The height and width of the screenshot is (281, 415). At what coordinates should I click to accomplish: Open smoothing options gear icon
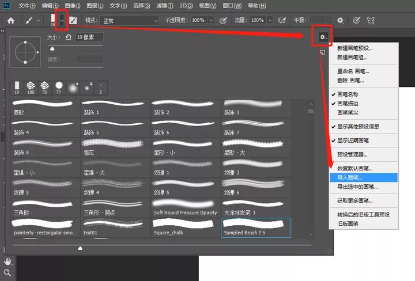coord(341,20)
